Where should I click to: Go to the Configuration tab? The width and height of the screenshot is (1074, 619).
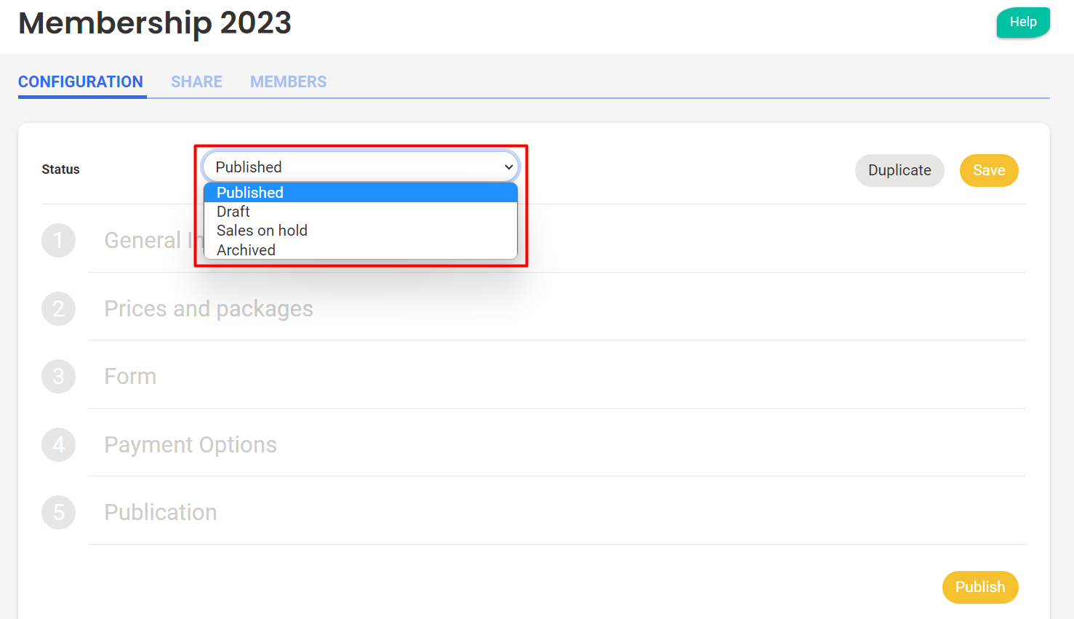pyautogui.click(x=81, y=82)
